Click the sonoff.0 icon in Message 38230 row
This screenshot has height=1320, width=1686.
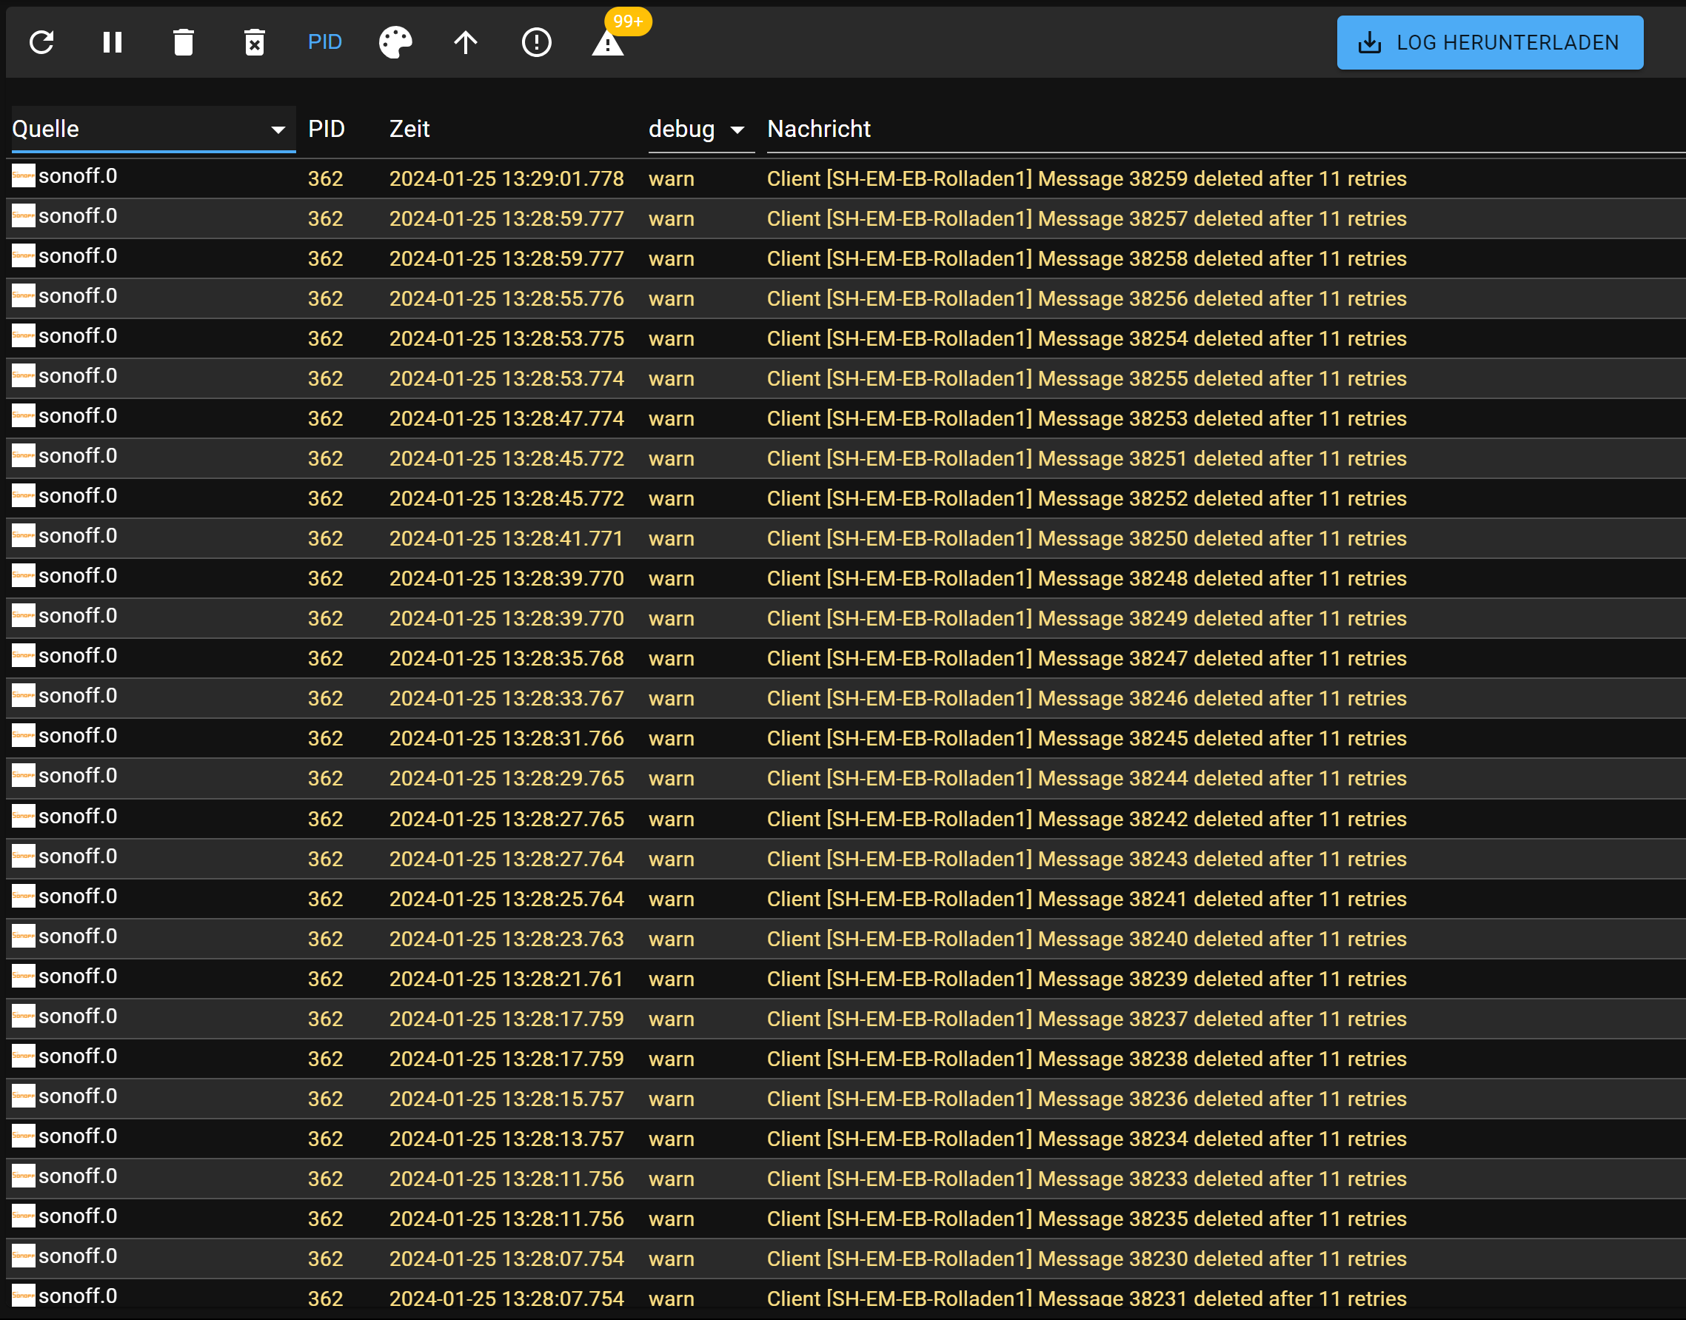click(x=23, y=1256)
